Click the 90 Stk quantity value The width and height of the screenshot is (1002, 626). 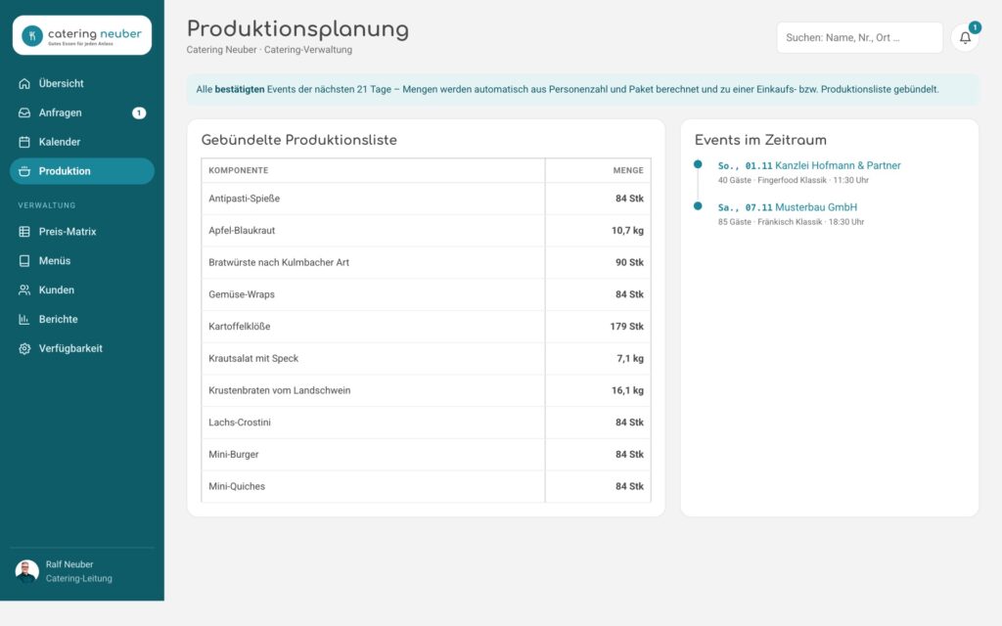coord(629,262)
